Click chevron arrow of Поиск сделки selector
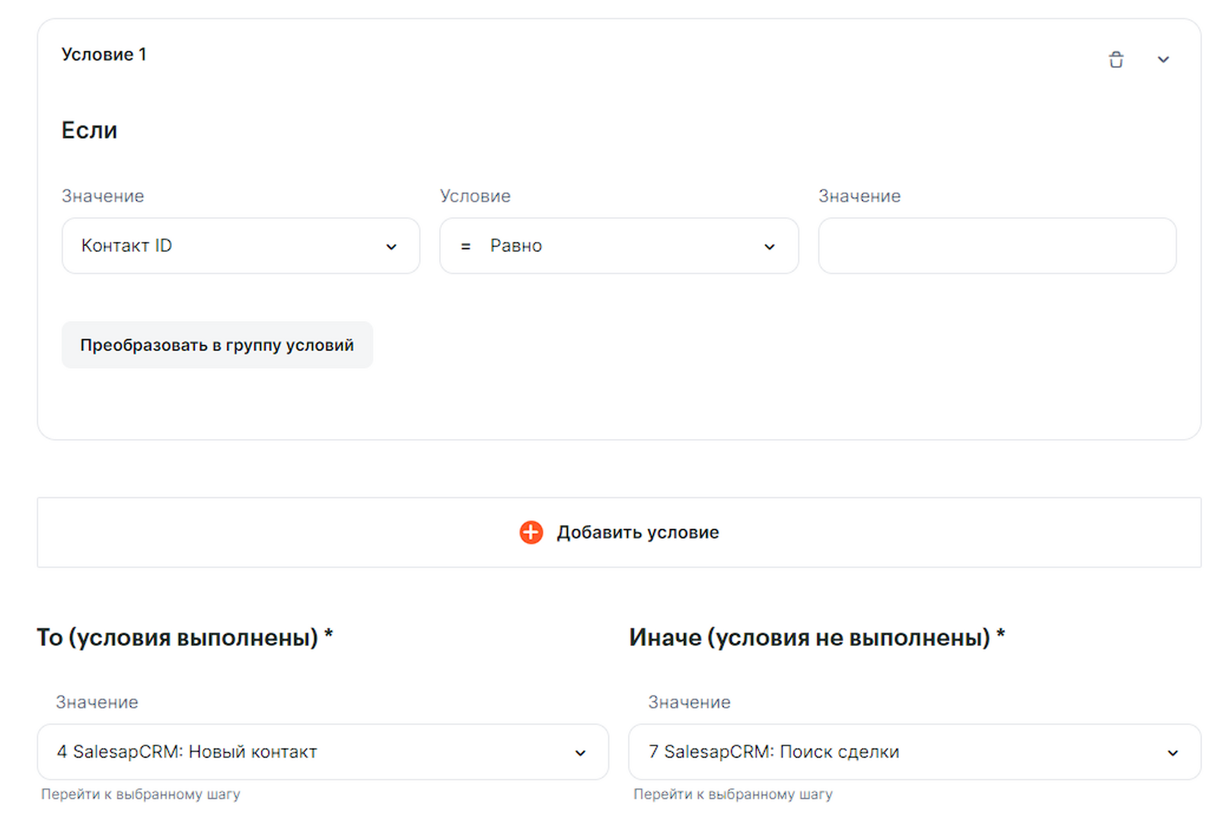1218x814 pixels. tap(1172, 752)
